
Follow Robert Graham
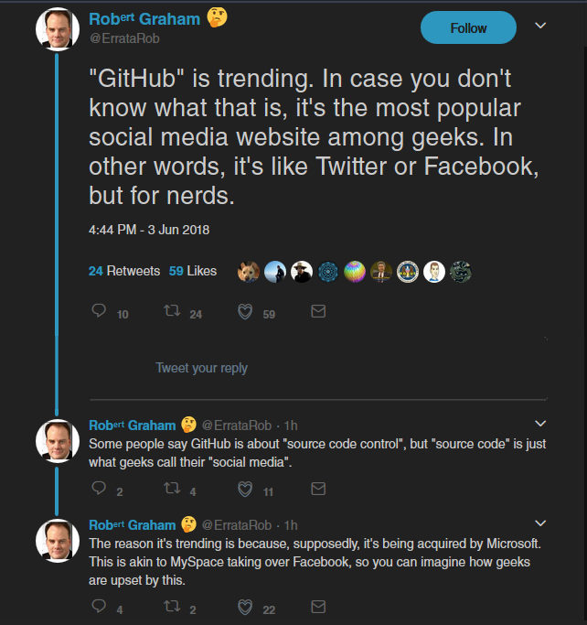pyautogui.click(x=468, y=28)
